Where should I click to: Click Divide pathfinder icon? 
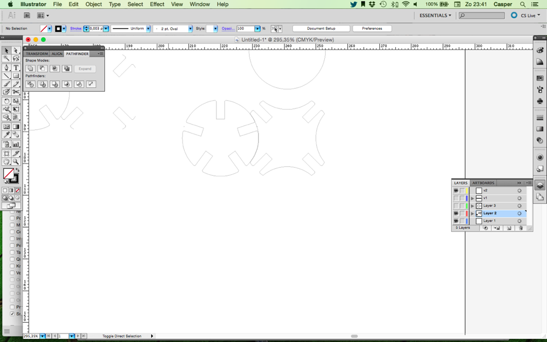(30, 84)
